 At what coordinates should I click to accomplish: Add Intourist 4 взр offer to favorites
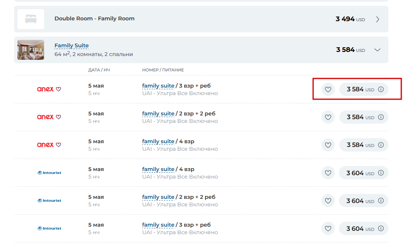coord(328,173)
